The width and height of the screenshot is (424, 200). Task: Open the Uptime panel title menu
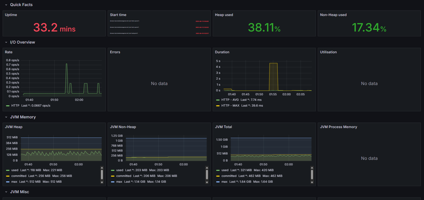click(11, 15)
